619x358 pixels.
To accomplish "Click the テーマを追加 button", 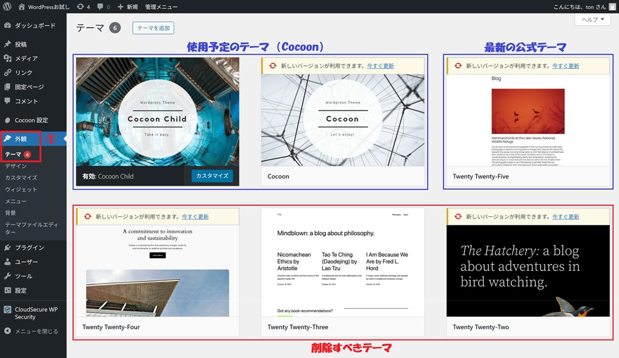I will click(153, 28).
